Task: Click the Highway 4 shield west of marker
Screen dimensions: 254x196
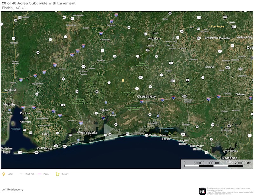Action: [109, 82]
